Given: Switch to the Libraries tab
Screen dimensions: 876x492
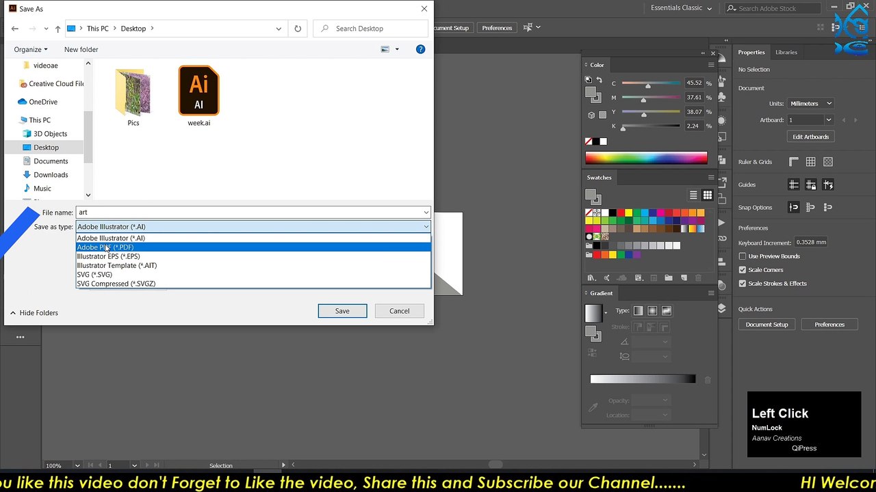Looking at the screenshot, I should pyautogui.click(x=786, y=52).
